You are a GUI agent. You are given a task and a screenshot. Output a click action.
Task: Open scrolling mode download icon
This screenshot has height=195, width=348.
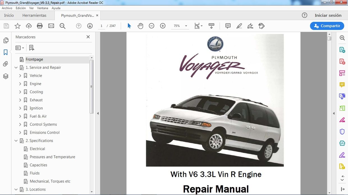pyautogui.click(x=212, y=26)
